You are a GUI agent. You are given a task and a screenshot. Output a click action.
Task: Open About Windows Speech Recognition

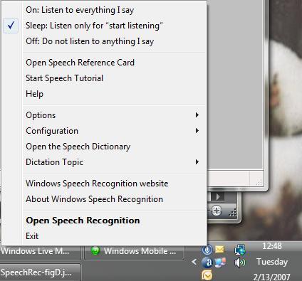104,199
